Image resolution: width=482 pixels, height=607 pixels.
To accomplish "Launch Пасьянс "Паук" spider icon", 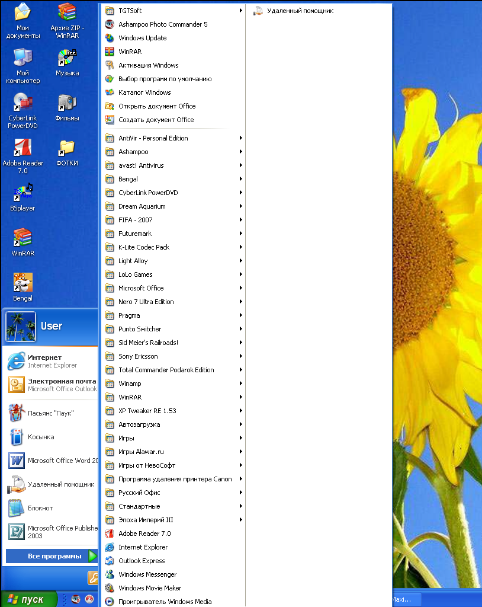I will click(x=16, y=413).
